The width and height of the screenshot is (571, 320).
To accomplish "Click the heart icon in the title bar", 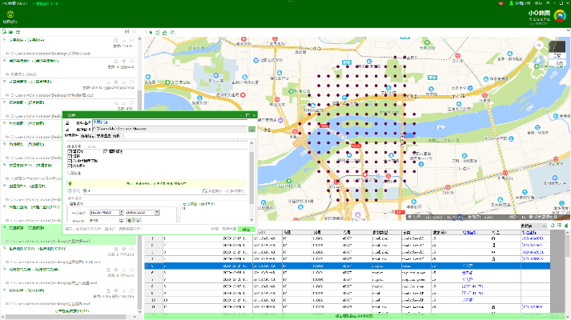I will pyautogui.click(x=500, y=3).
